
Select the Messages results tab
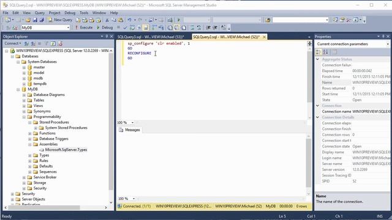[130, 130]
